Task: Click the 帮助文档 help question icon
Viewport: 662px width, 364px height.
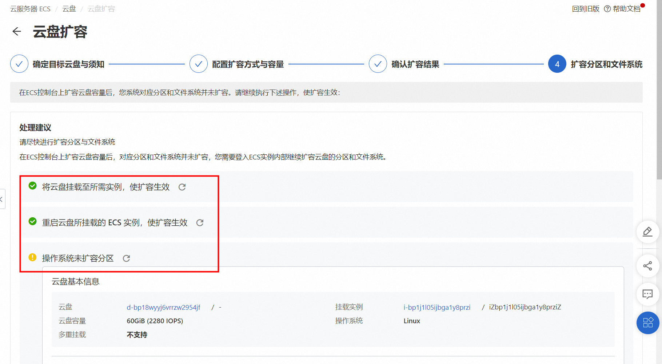Action: (x=607, y=9)
